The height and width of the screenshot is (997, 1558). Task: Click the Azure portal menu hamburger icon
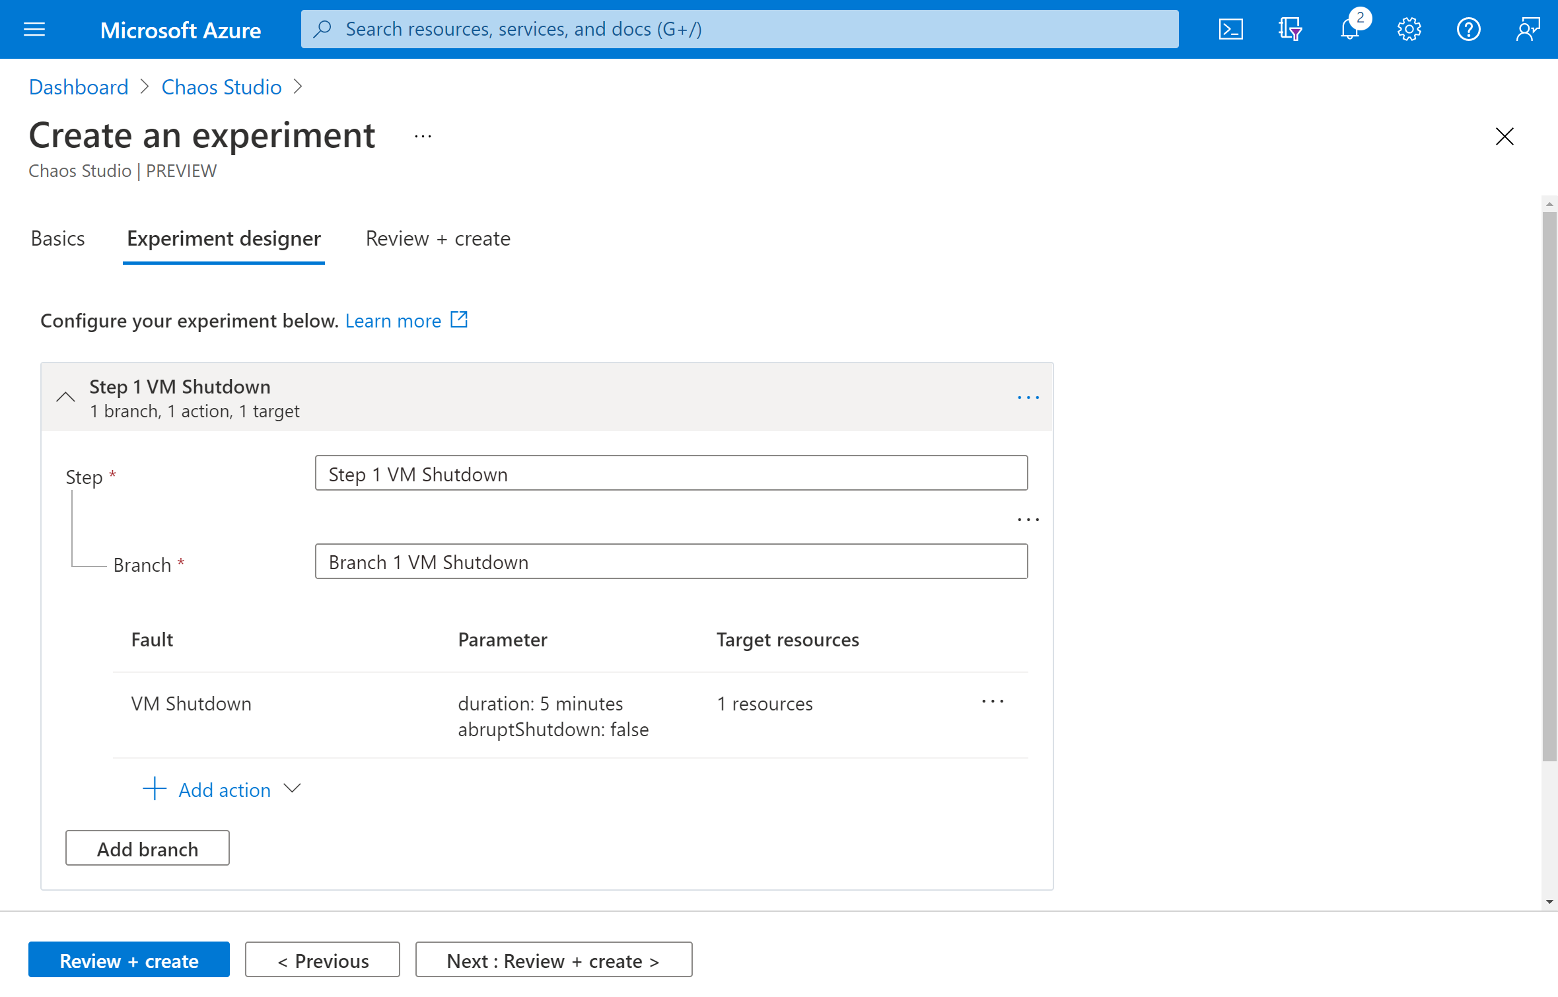[34, 28]
